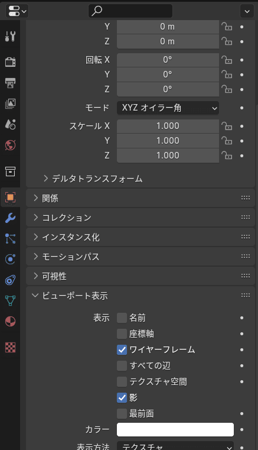Image resolution: width=258 pixels, height=450 pixels.
Task: Click the コレクション panel drag grip
Action: tap(246, 217)
